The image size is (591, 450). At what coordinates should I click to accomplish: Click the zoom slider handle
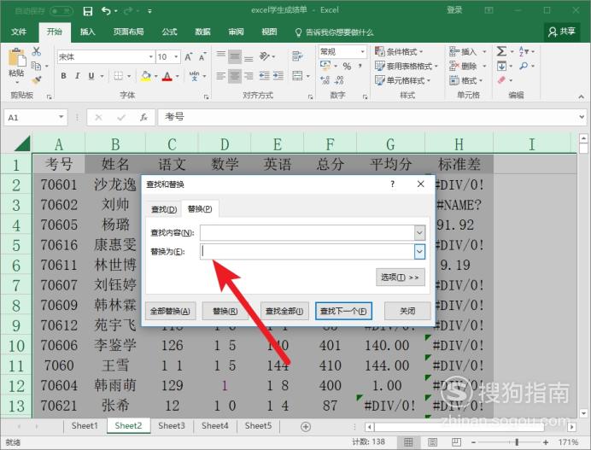point(517,442)
